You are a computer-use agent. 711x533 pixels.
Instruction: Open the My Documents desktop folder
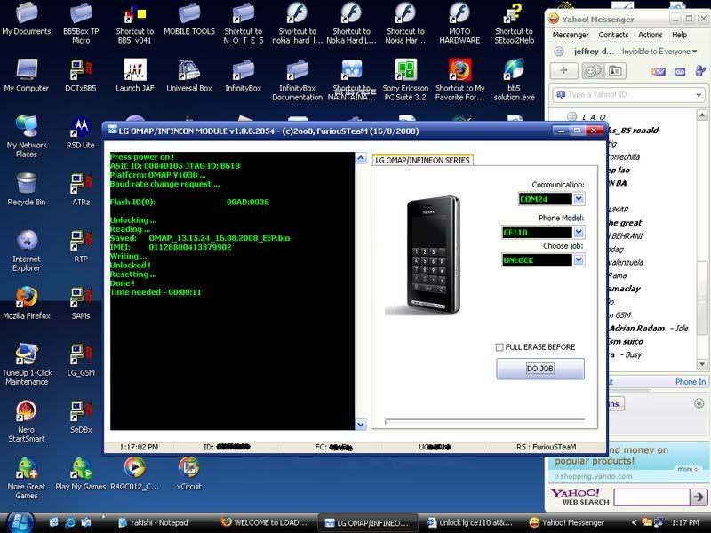[27, 19]
